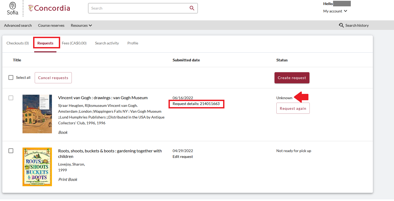Open the Van Gogh drawings book cover
Image resolution: width=394 pixels, height=201 pixels.
point(37,114)
